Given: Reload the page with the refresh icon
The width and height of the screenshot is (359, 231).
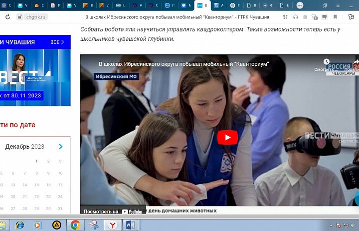Looking at the screenshot, I should (8, 17).
